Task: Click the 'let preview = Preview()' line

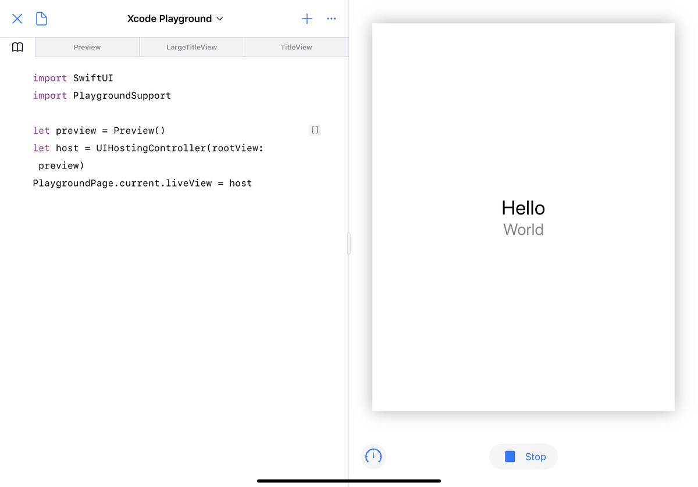Action: click(x=99, y=130)
